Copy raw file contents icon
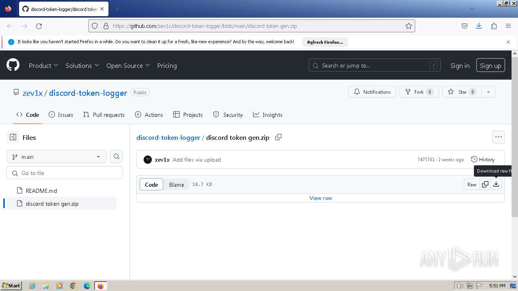 point(485,184)
